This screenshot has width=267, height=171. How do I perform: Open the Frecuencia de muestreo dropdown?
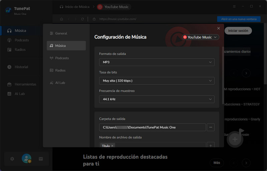[x=157, y=99]
